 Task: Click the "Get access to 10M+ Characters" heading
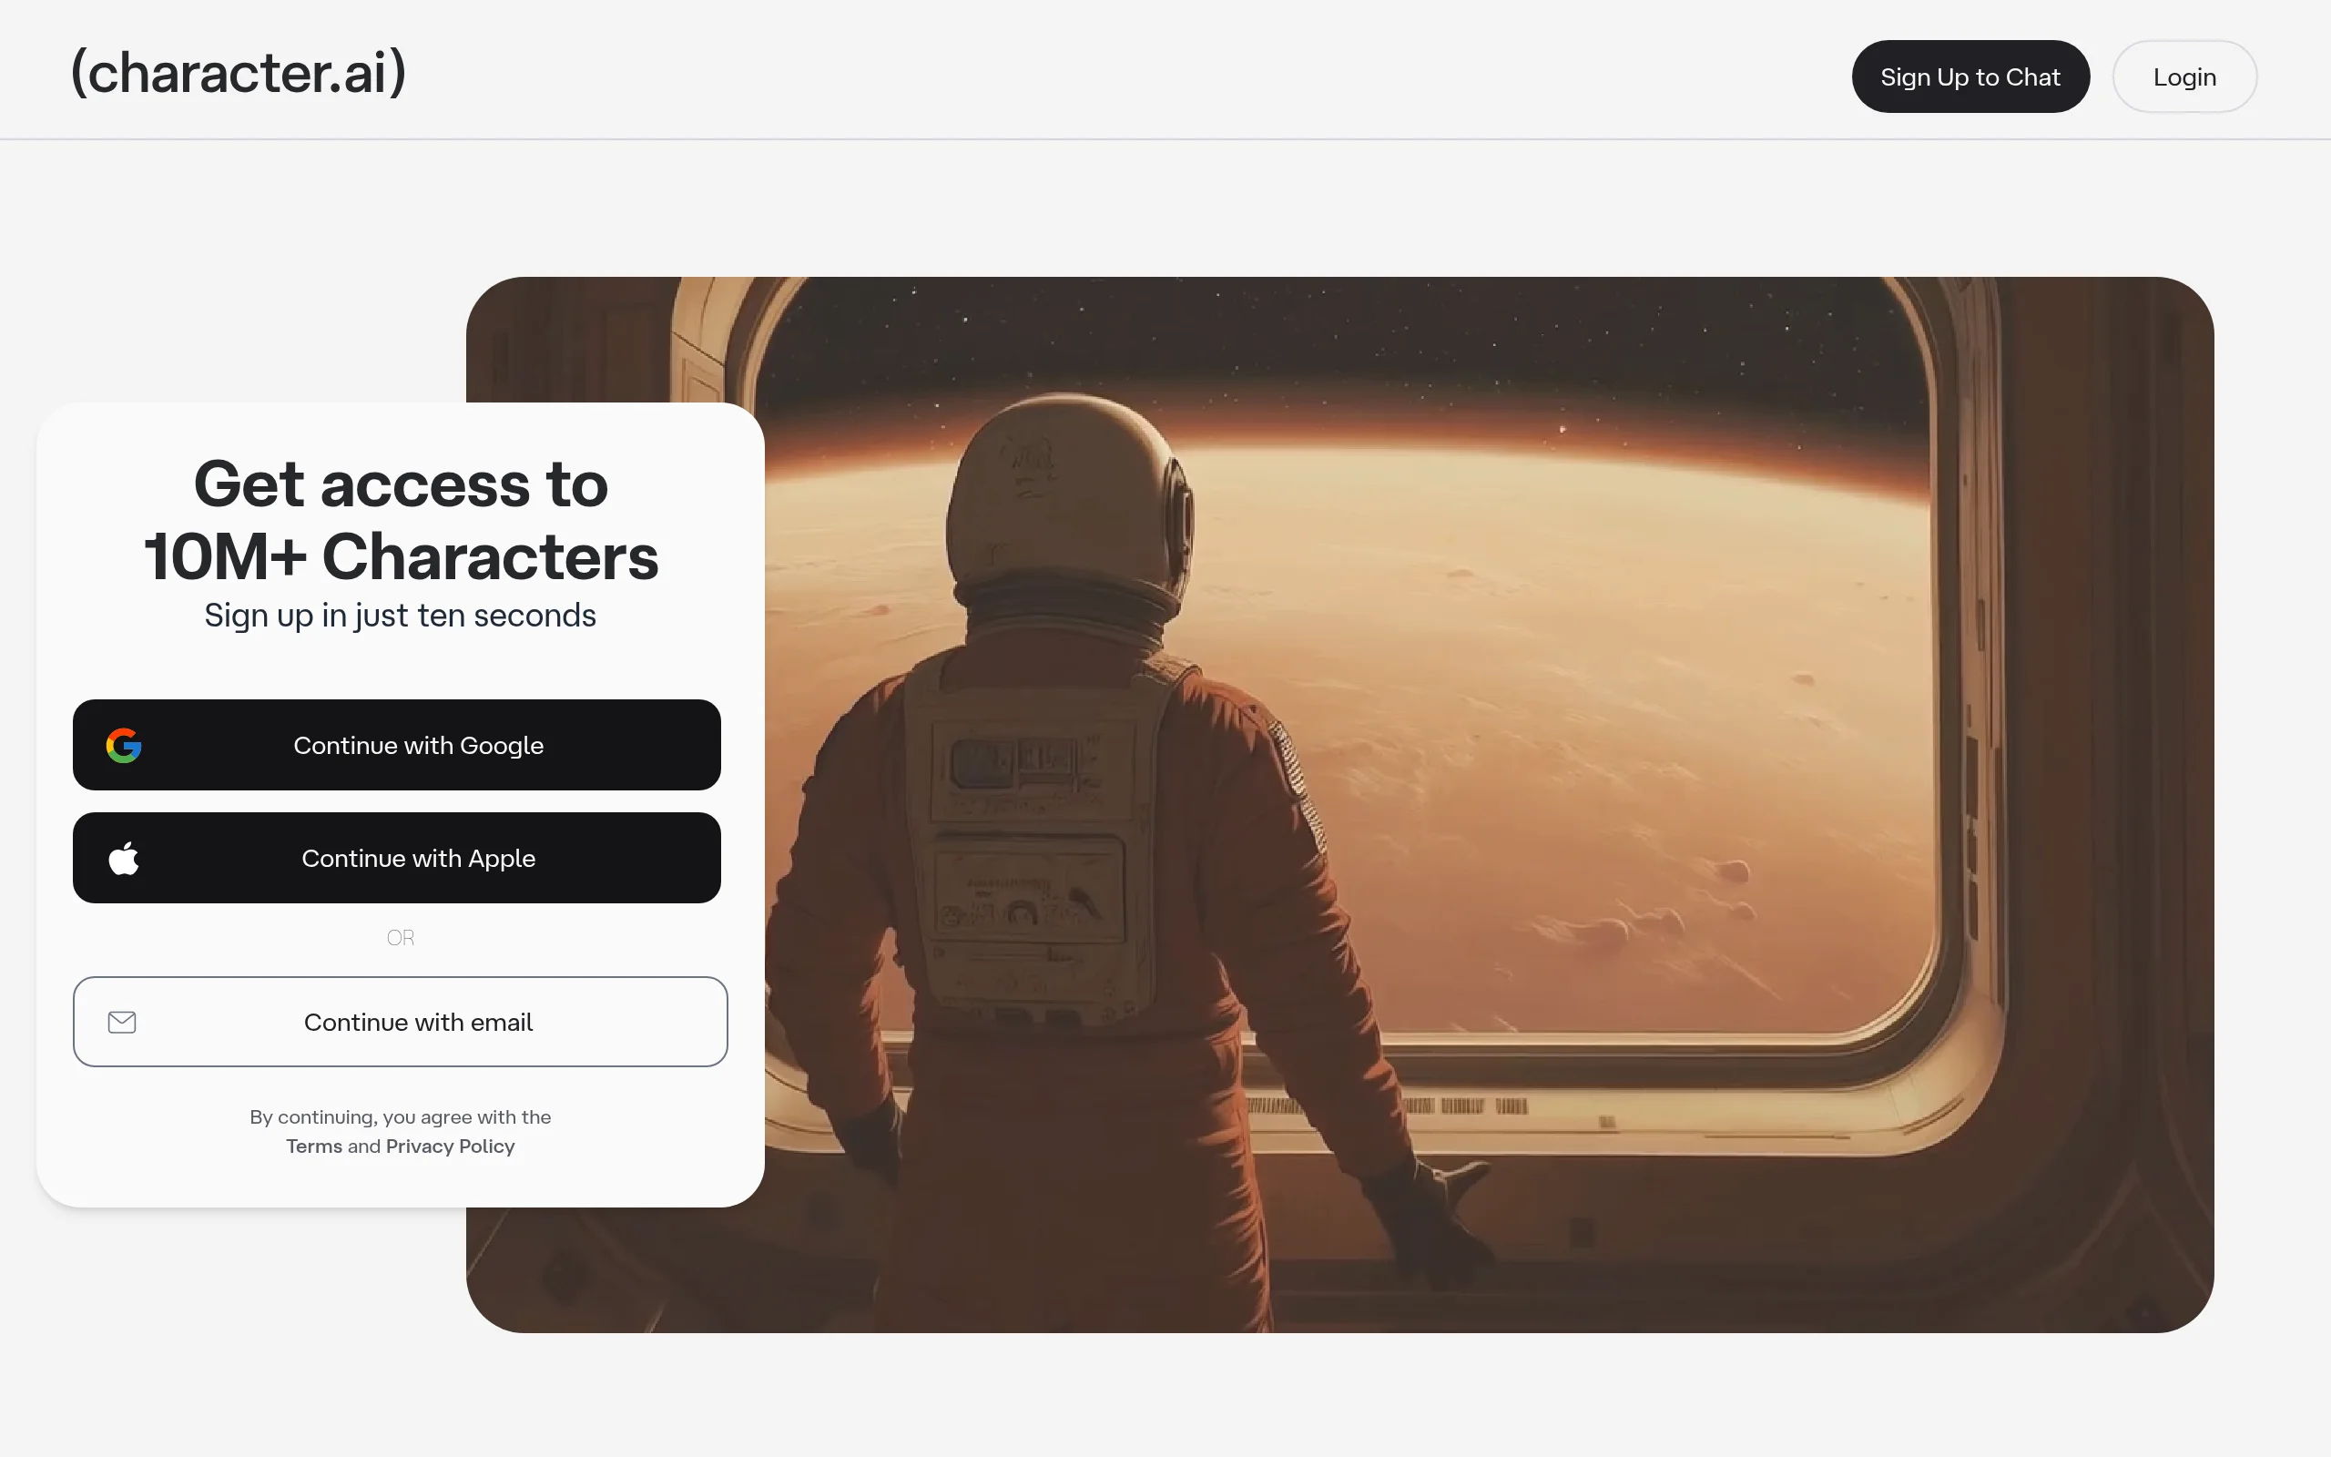click(x=401, y=519)
